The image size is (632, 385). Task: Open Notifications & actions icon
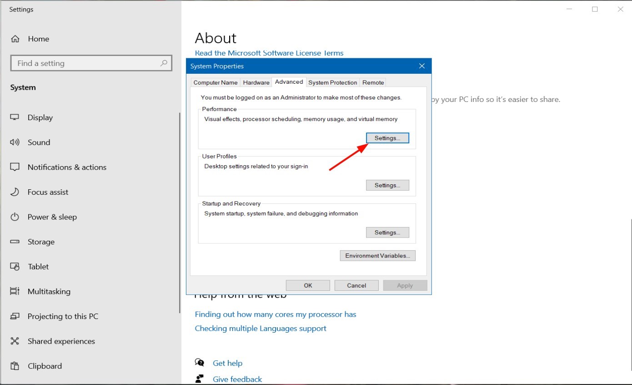[x=15, y=167]
